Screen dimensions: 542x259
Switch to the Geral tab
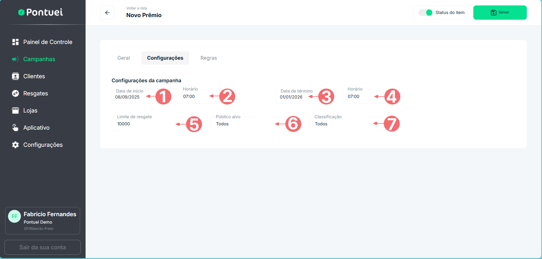point(124,58)
